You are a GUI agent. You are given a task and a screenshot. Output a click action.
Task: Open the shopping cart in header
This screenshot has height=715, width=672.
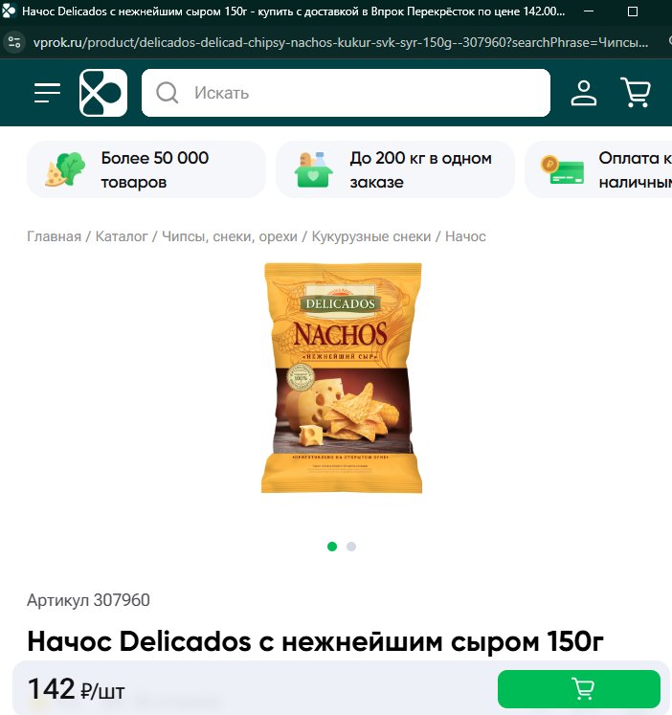[x=636, y=93]
